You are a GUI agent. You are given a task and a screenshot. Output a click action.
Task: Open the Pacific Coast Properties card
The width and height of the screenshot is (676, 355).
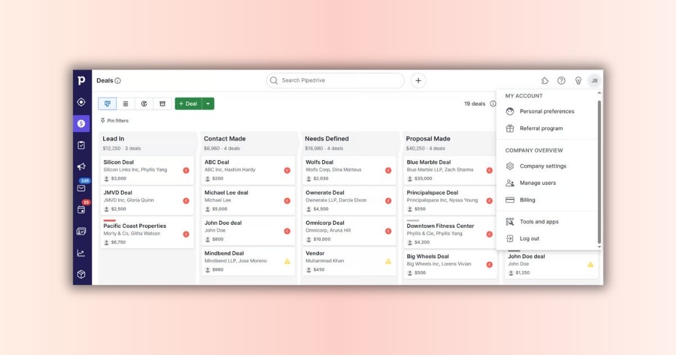click(147, 233)
